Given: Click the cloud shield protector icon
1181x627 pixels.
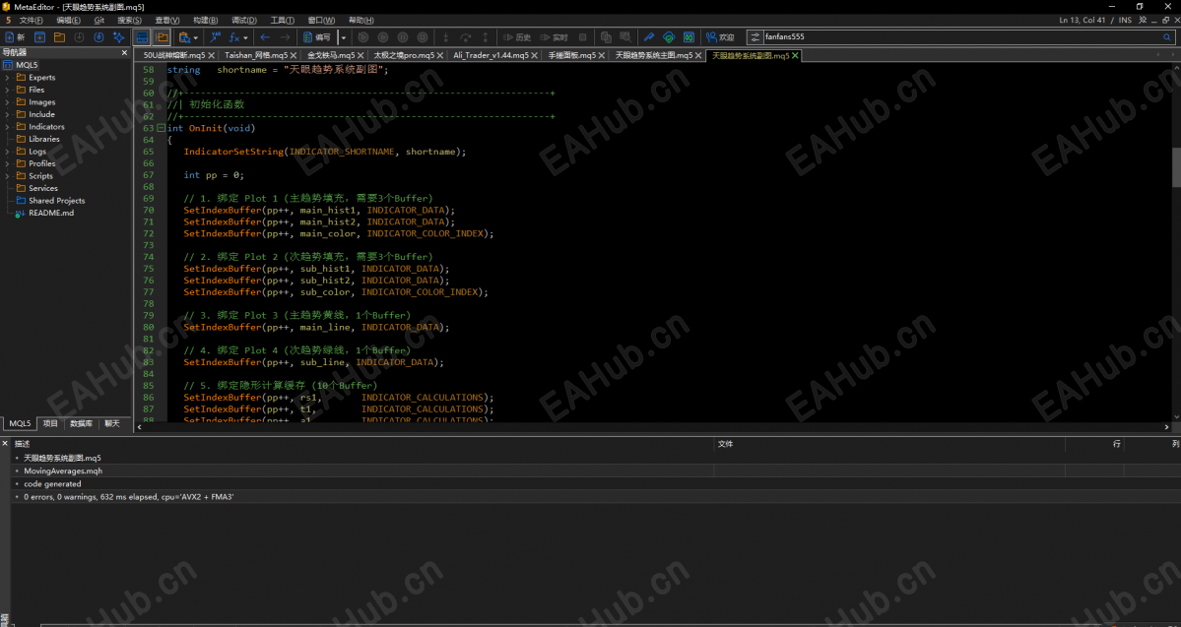Looking at the screenshot, I should tap(668, 36).
